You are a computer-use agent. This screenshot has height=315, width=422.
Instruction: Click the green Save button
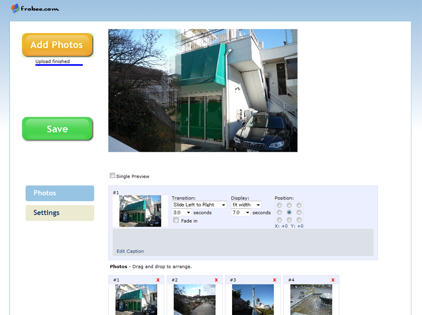(57, 129)
